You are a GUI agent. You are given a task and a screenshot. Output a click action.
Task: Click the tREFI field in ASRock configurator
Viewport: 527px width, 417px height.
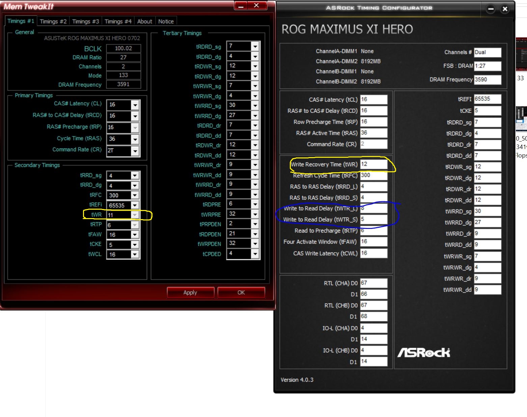coord(488,99)
